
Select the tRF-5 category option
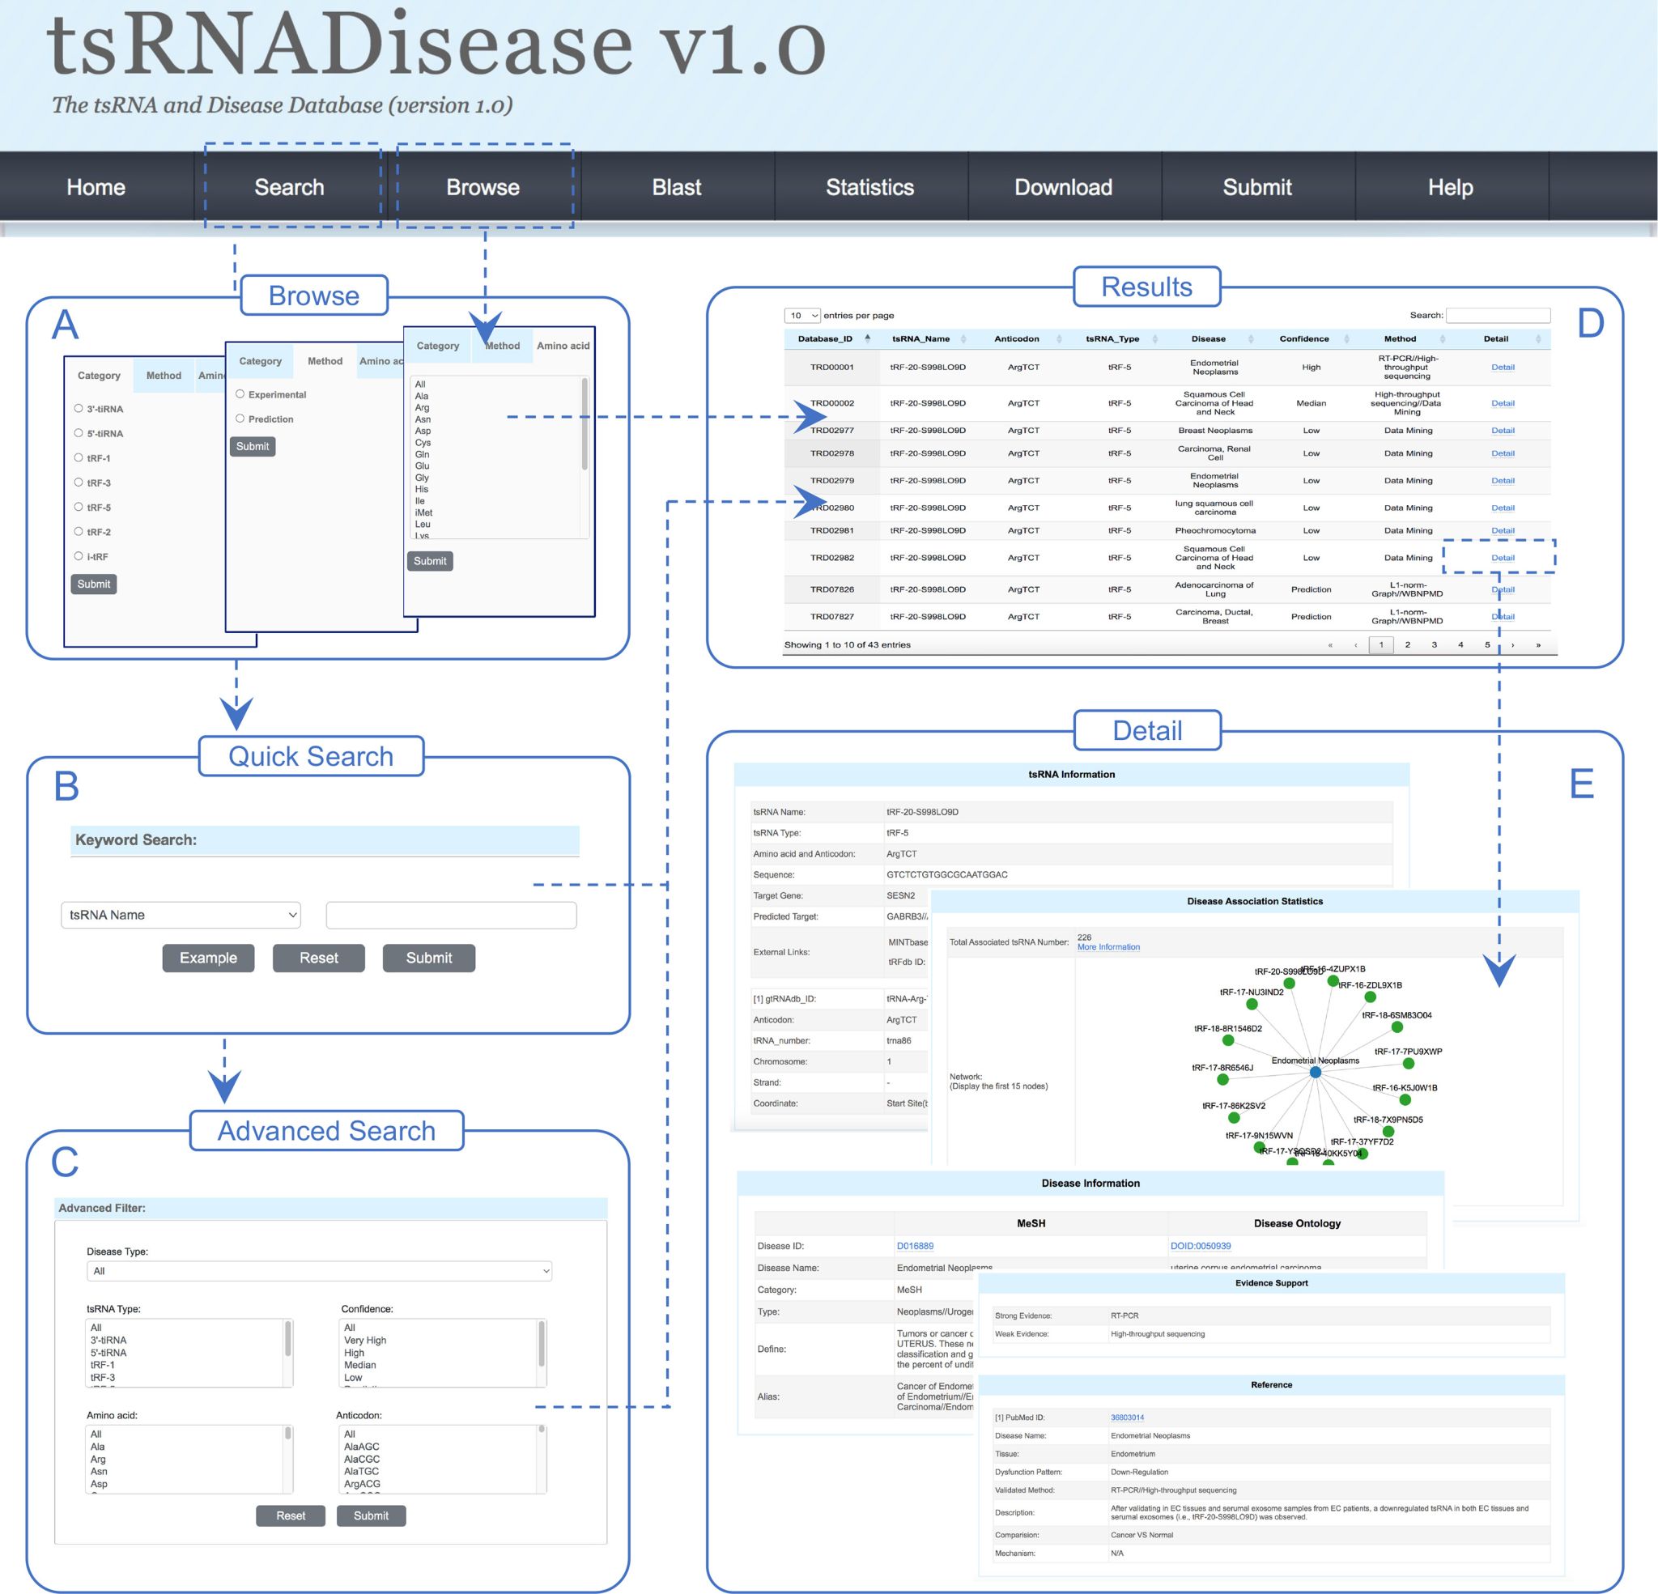[x=79, y=507]
